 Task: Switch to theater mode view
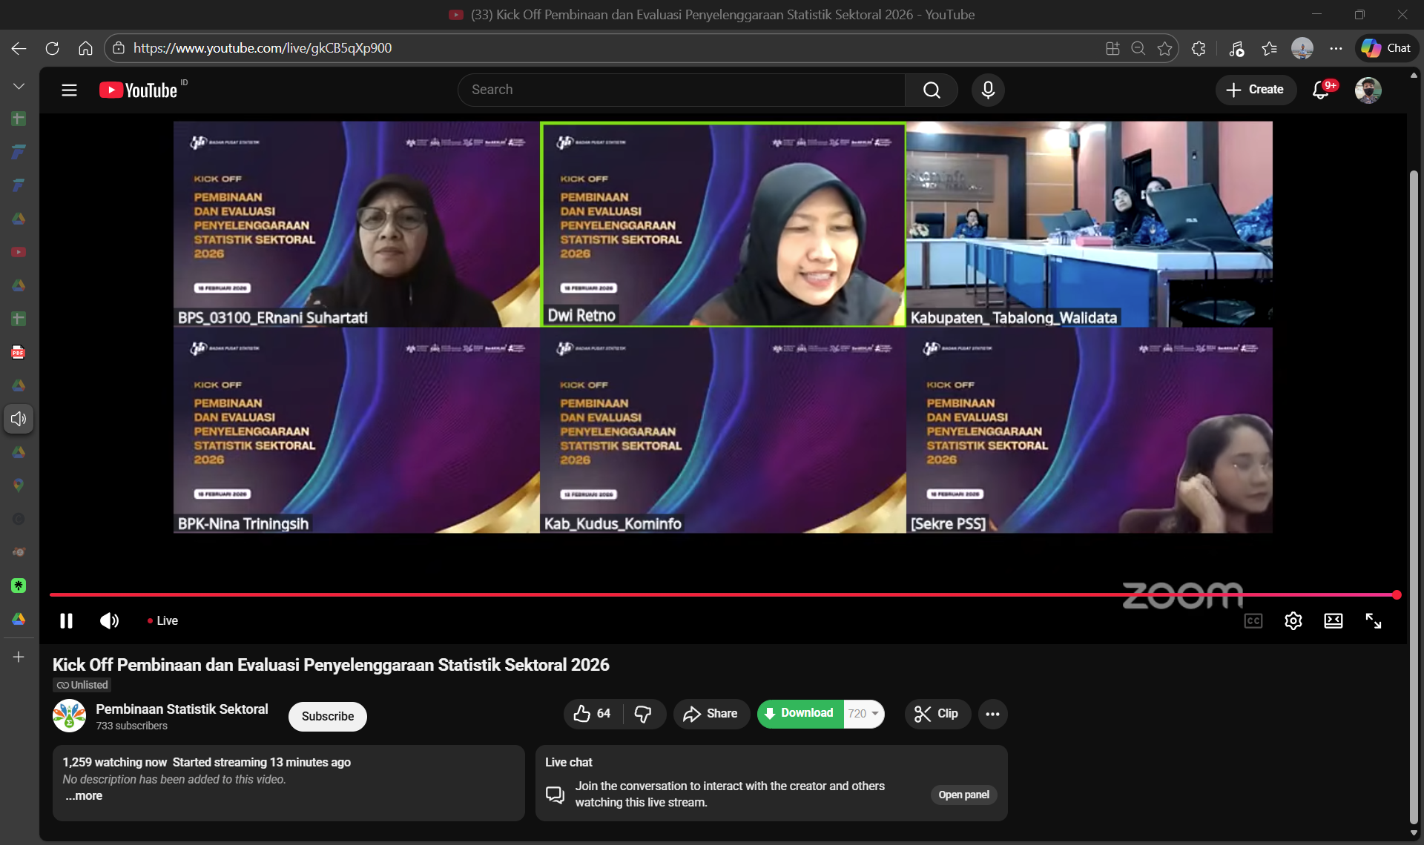pos(1333,621)
